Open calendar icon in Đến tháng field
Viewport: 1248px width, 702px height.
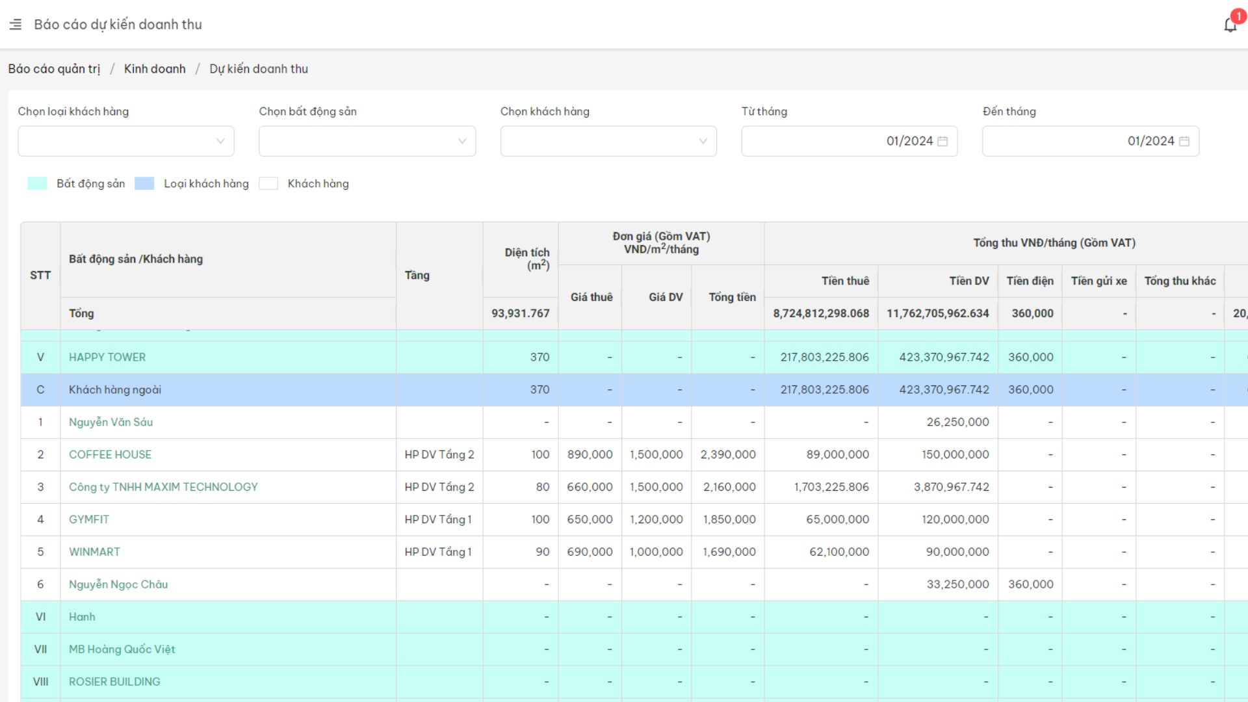coord(1184,141)
